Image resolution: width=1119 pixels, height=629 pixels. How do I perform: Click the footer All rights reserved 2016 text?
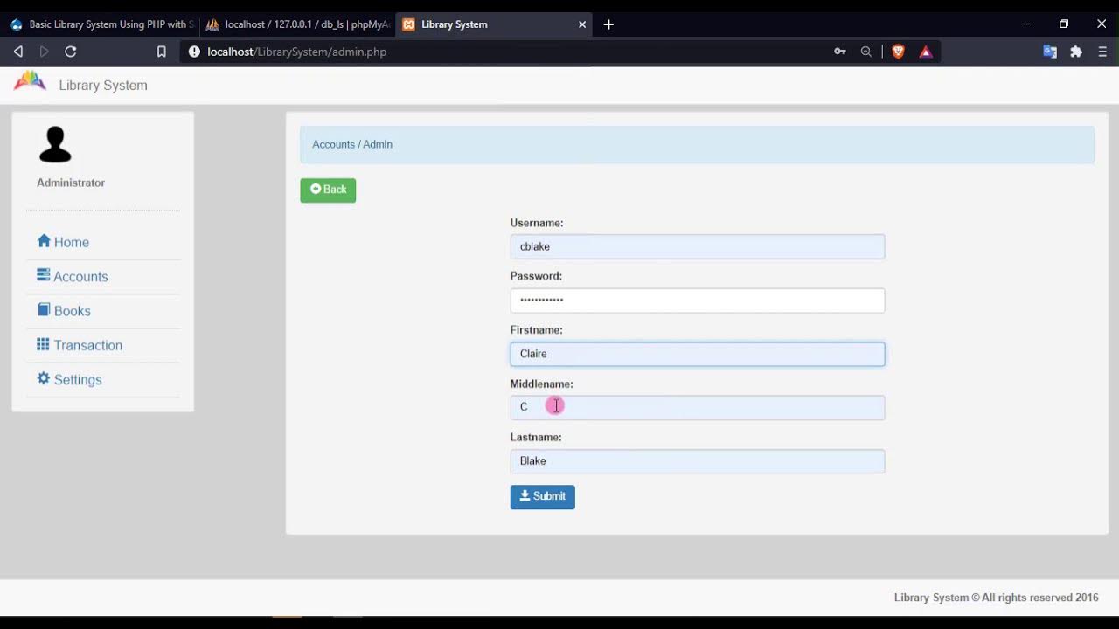coord(996,598)
